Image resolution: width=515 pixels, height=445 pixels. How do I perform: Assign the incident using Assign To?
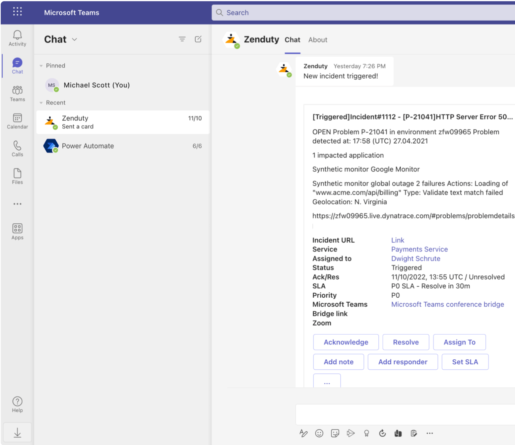pyautogui.click(x=459, y=342)
